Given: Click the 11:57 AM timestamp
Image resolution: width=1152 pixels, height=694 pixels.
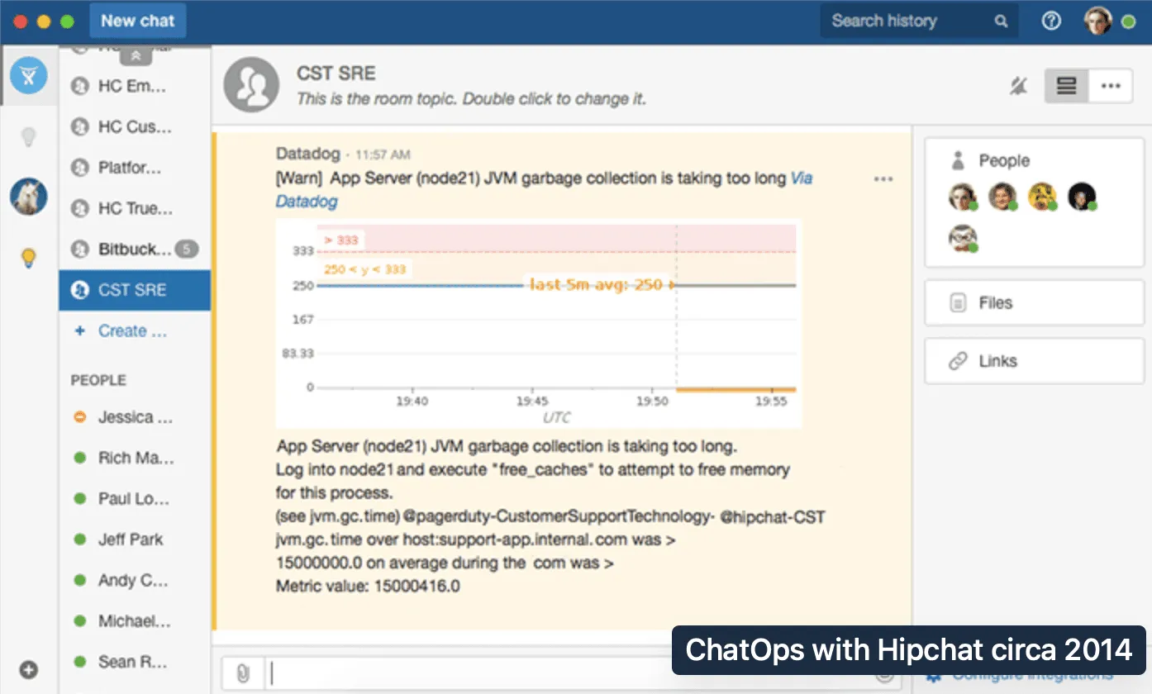Looking at the screenshot, I should point(383,154).
